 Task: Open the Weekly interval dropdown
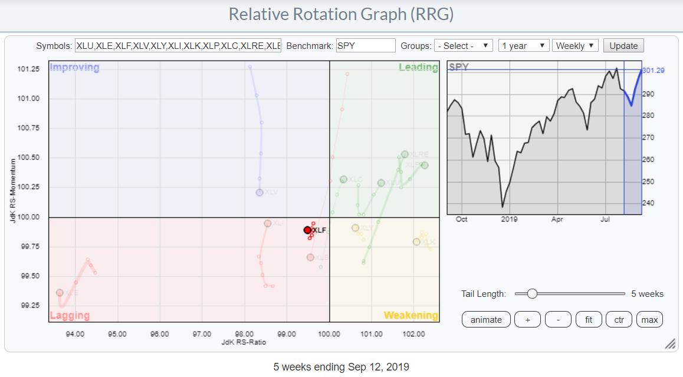click(575, 46)
